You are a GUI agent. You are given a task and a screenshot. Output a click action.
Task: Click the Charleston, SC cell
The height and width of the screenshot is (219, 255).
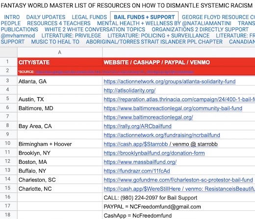point(60,180)
